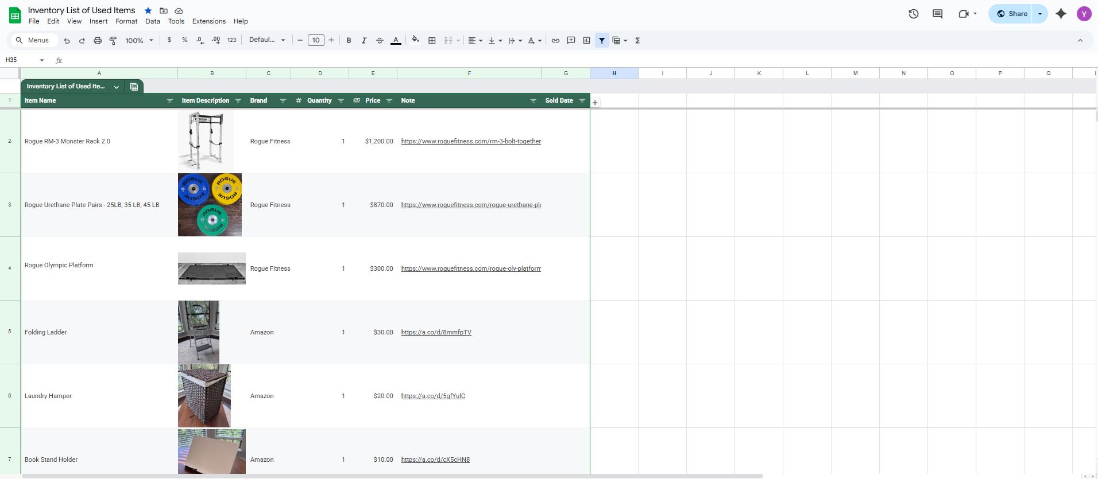Open the text rotation dropdown
1098x479 pixels.
click(x=535, y=40)
